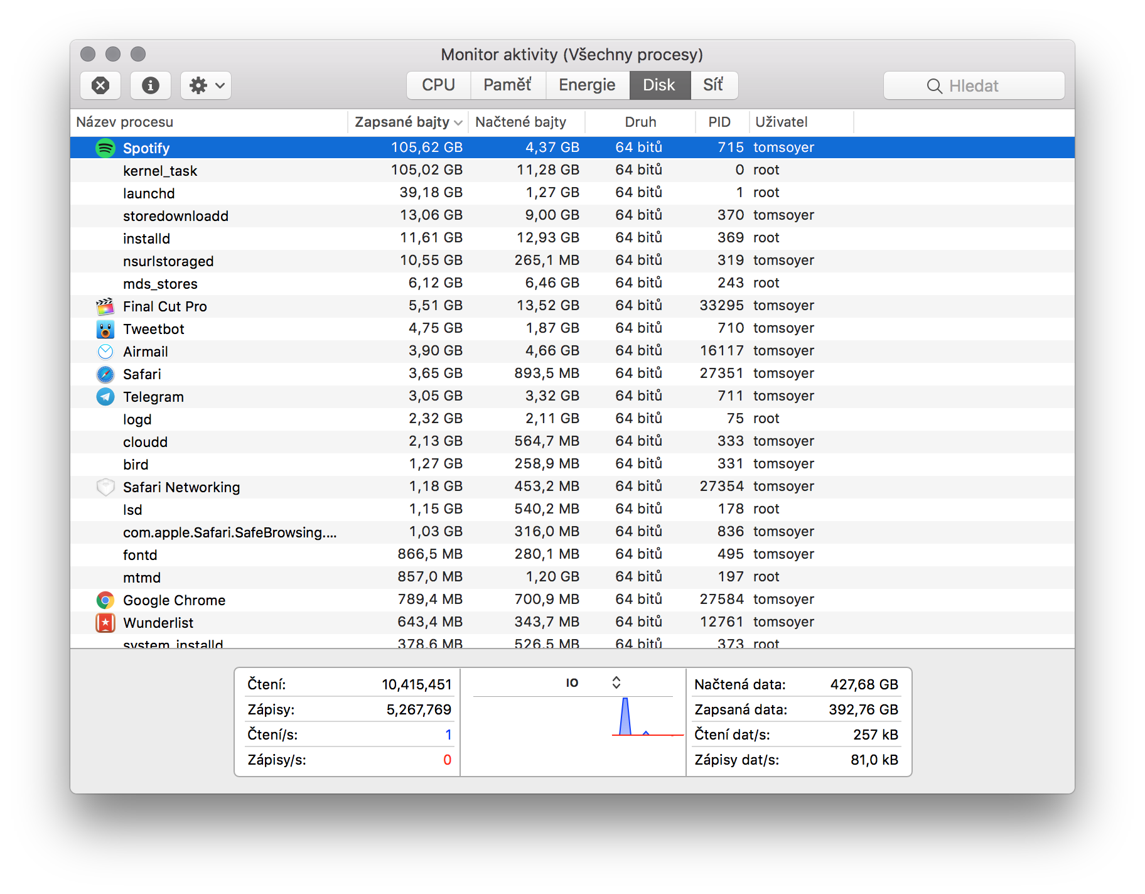Sort by Načtené bajty column
This screenshot has width=1145, height=894.
click(527, 122)
